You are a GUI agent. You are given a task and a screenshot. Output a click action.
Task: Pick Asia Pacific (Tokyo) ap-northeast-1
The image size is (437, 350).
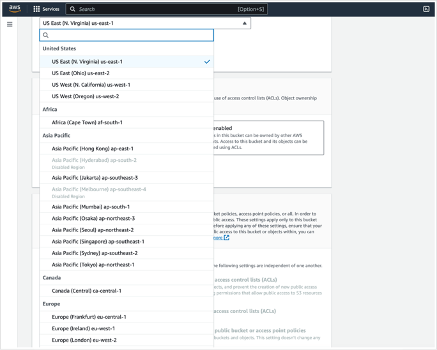93,265
